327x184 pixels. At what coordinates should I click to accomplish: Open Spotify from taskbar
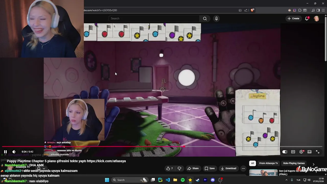coord(183,180)
